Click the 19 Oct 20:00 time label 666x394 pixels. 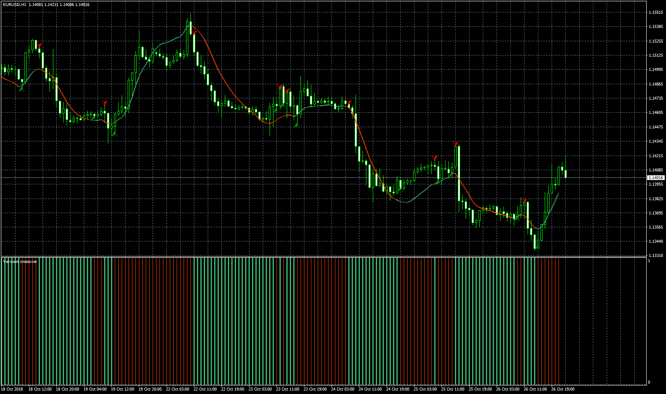[150, 389]
